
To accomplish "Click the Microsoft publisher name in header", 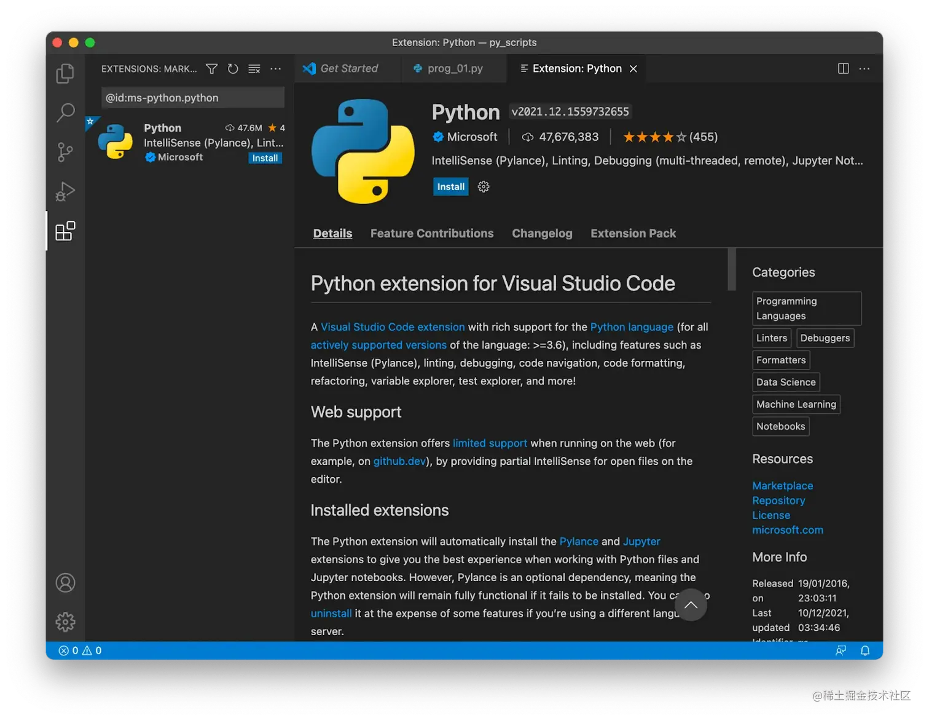I will tap(472, 137).
